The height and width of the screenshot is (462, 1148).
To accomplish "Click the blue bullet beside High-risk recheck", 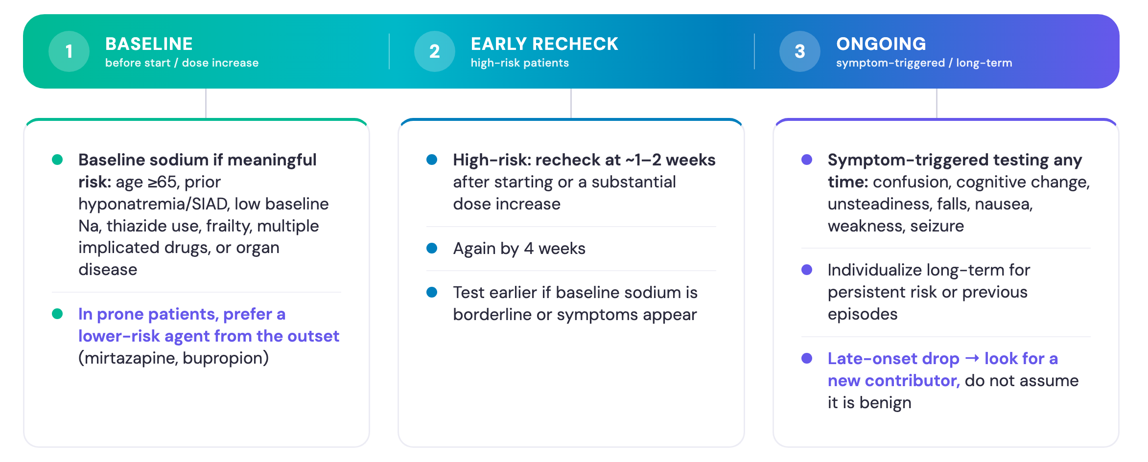I will click(432, 160).
